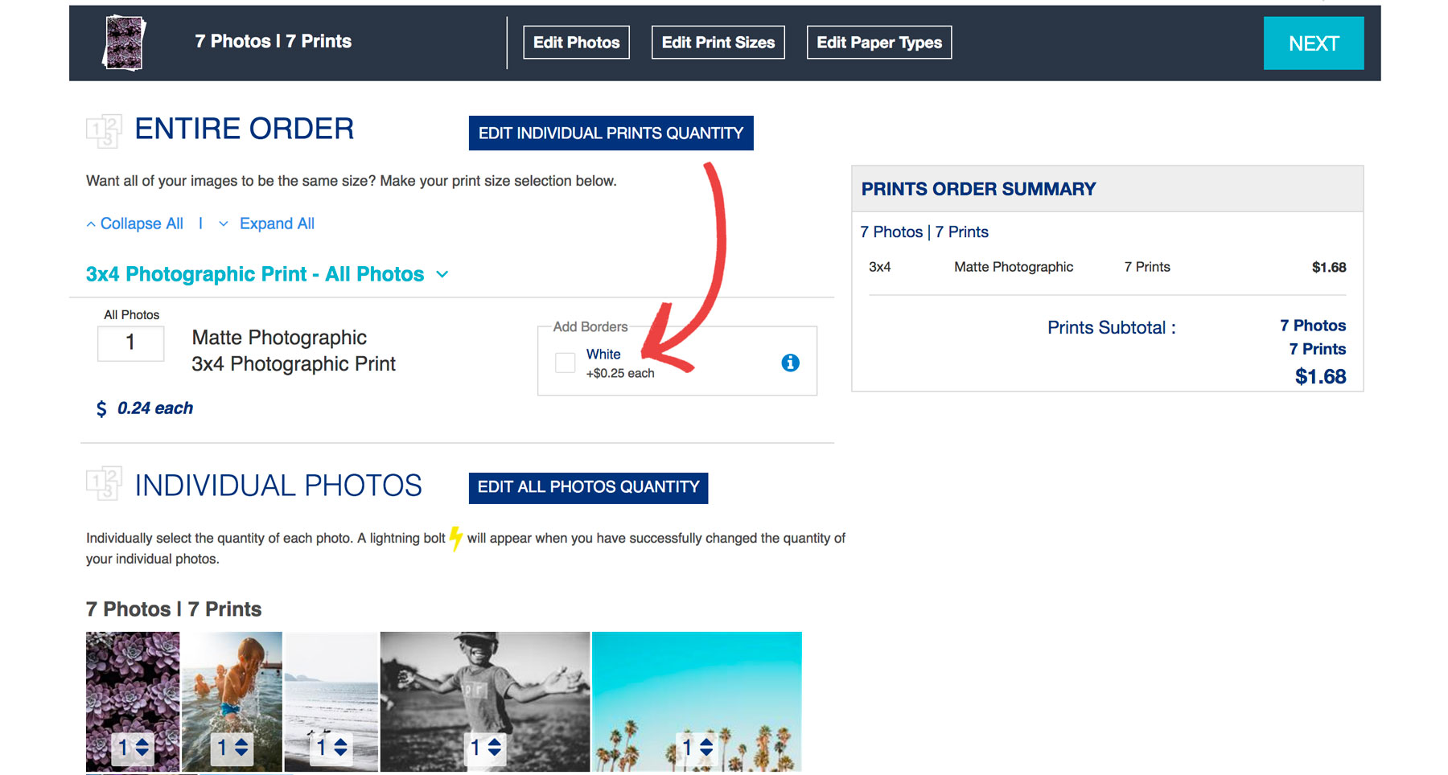Click the photo stack thumbnail icon in header
Screen dimensions: 1448x775
click(124, 43)
